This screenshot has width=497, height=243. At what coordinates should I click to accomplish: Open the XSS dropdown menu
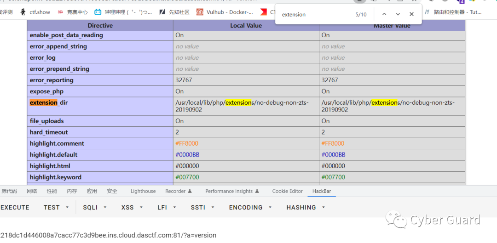pos(132,207)
